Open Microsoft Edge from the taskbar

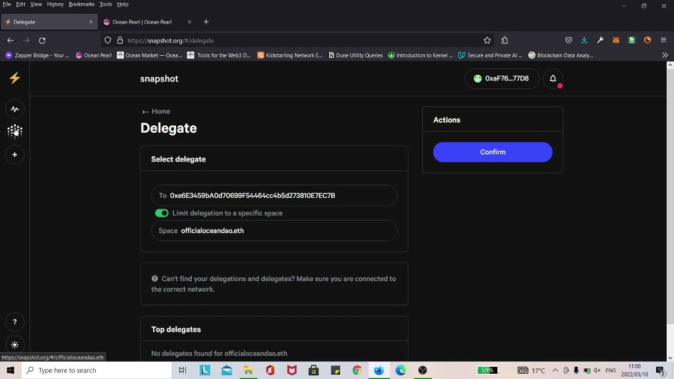pyautogui.click(x=401, y=370)
